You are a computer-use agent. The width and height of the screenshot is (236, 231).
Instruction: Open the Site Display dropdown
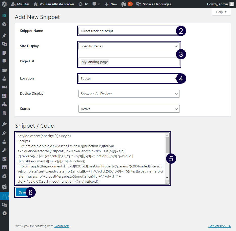click(129, 46)
